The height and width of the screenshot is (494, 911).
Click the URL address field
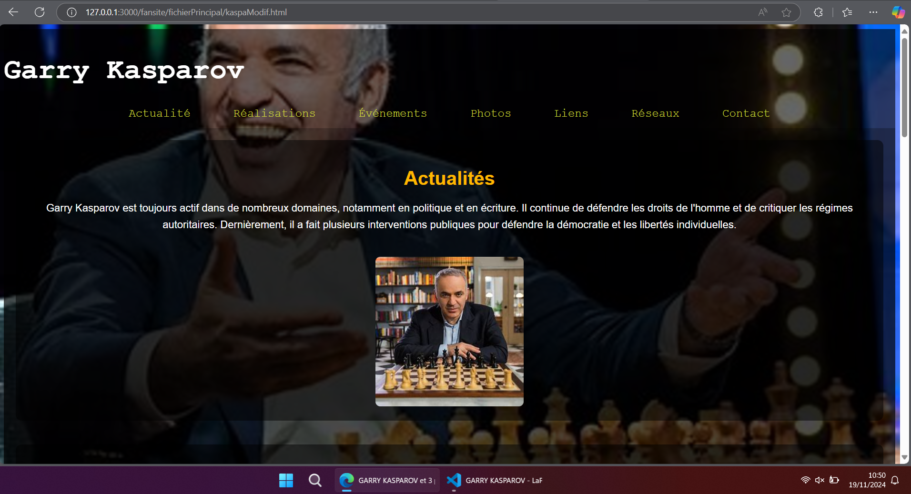(x=381, y=12)
